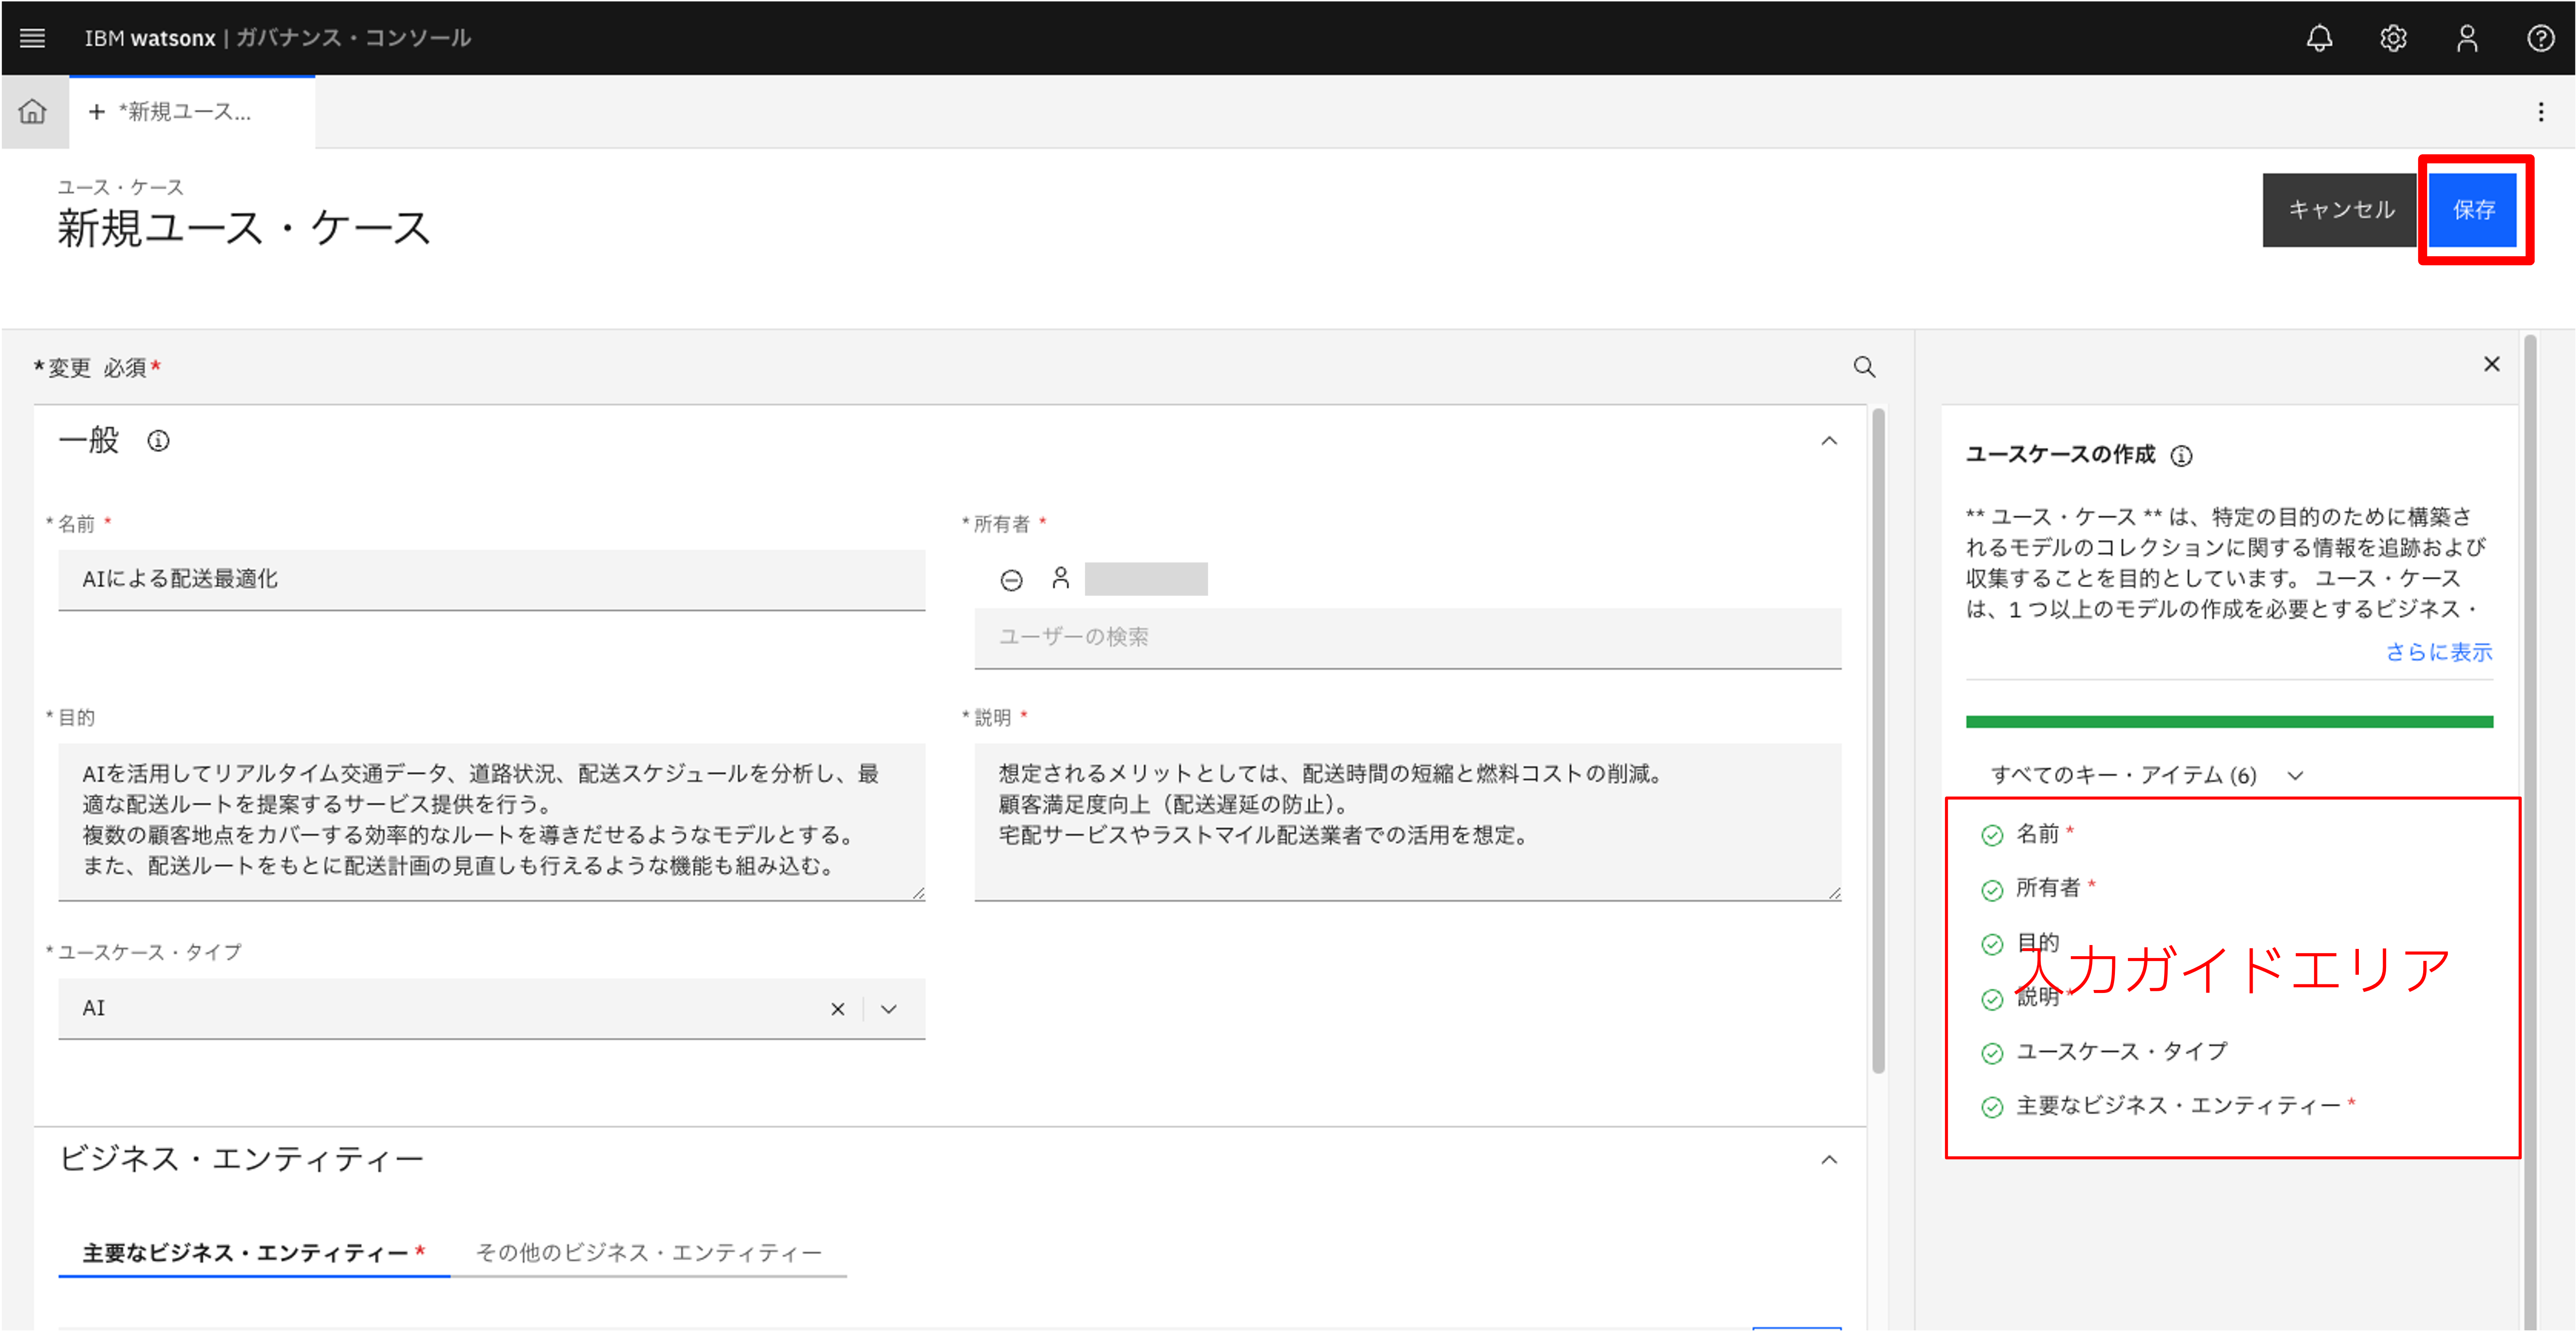
Task: Remove the assigned owner with minus icon
Action: pos(1011,580)
